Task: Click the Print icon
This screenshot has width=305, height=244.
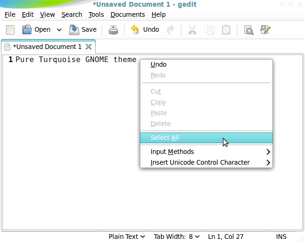Action: (x=113, y=30)
